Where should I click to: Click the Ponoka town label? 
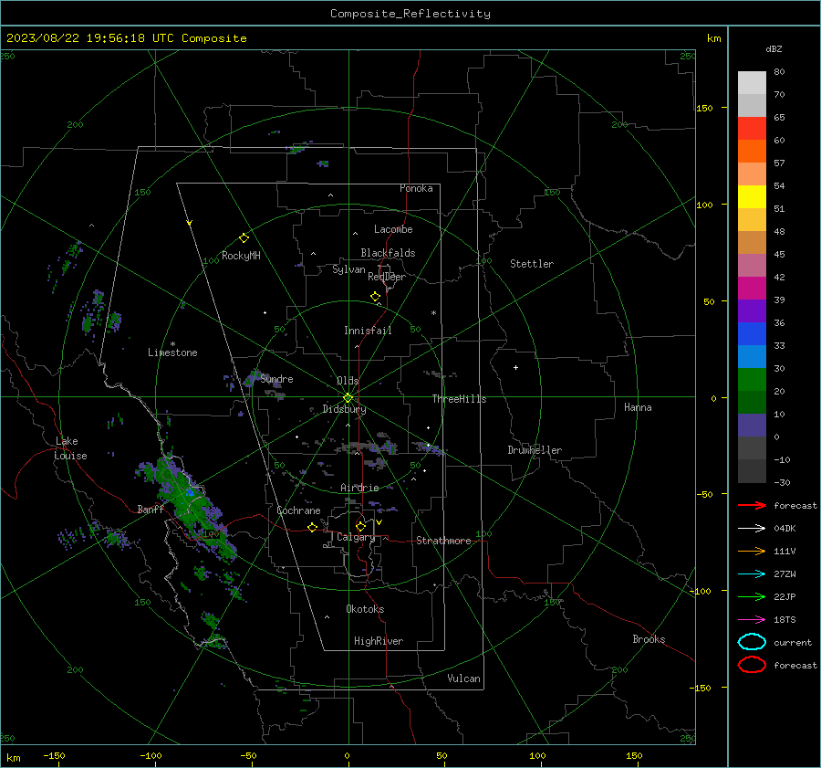(416, 188)
